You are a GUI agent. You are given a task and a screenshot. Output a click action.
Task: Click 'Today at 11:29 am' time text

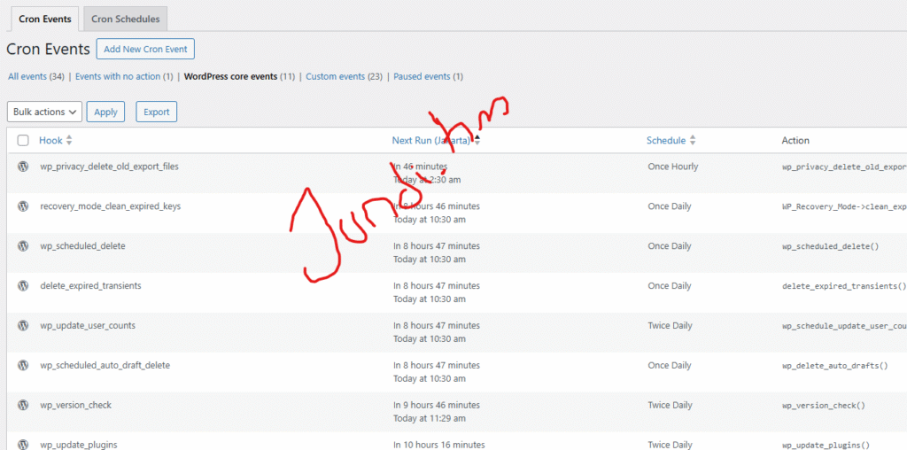[x=430, y=419]
